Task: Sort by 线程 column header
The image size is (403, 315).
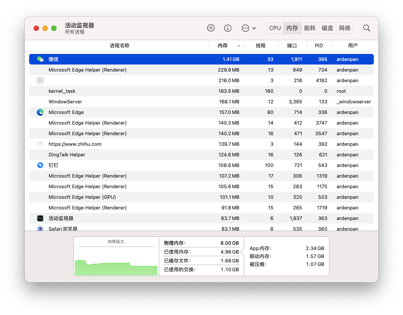Action: (x=261, y=46)
